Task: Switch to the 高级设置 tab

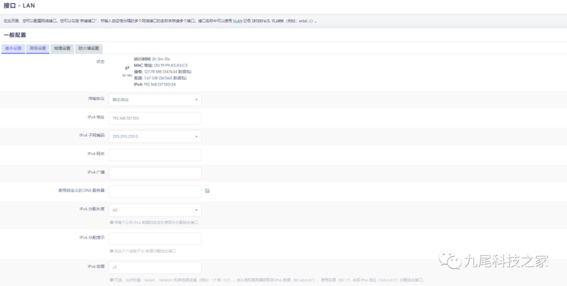Action: pos(38,49)
